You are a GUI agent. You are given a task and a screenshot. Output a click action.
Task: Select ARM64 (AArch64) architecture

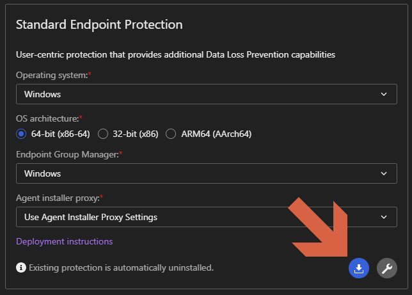[171, 134]
